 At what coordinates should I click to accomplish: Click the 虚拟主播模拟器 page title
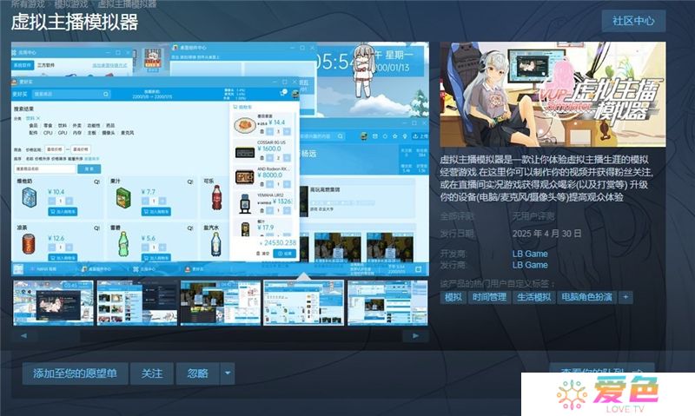[x=75, y=23]
